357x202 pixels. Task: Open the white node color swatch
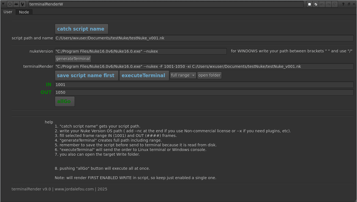tap(309, 4)
